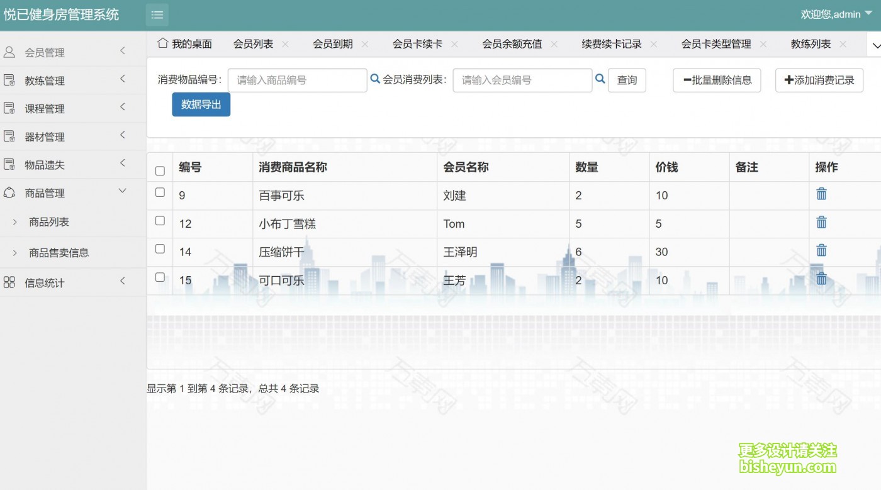Click the 请输入商品编号 input field
Viewport: 881px width, 490px height.
coord(296,80)
